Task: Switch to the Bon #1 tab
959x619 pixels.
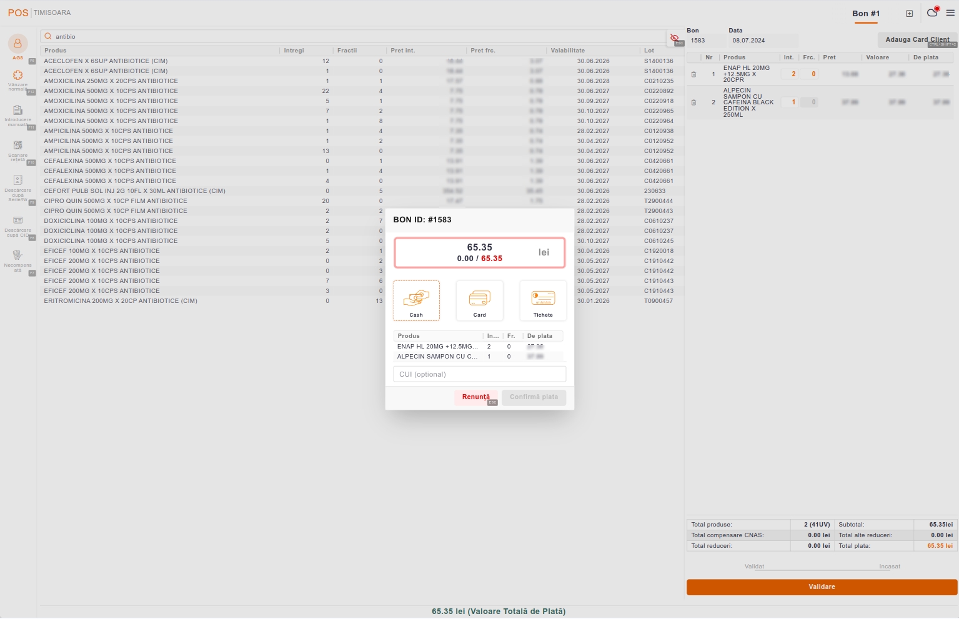Action: 866,13
